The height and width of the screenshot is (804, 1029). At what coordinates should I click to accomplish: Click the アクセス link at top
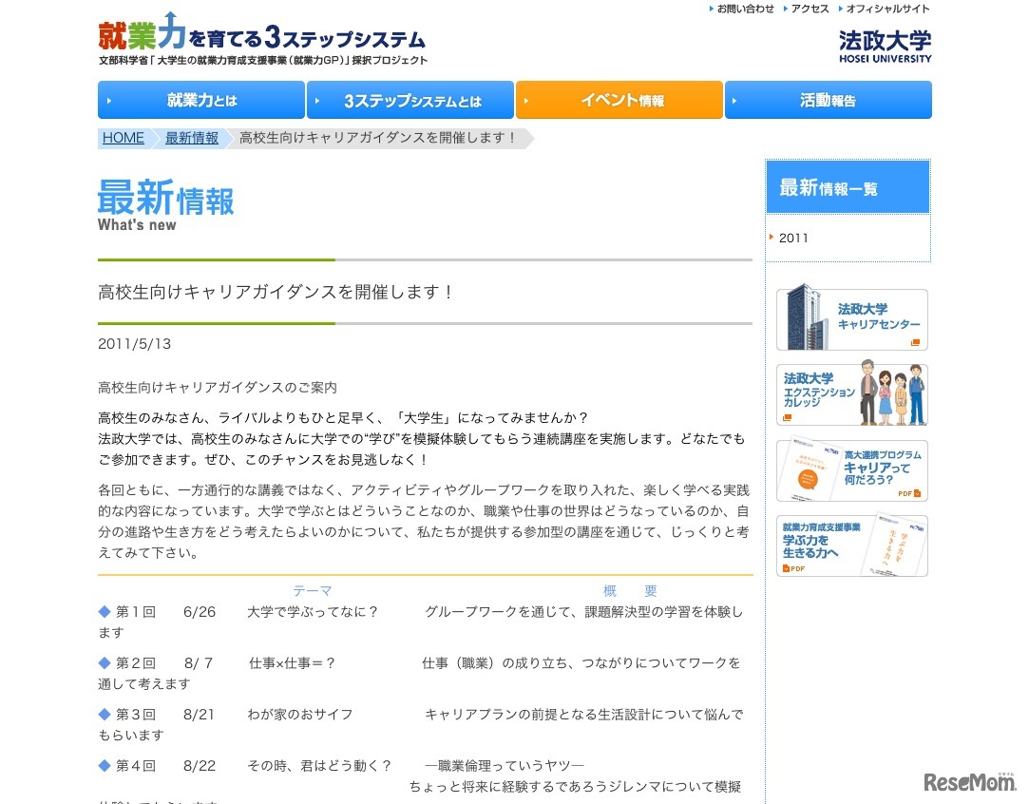(x=810, y=9)
